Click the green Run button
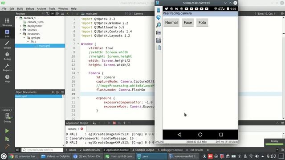This screenshot has width=285, height=160. pos(7,131)
